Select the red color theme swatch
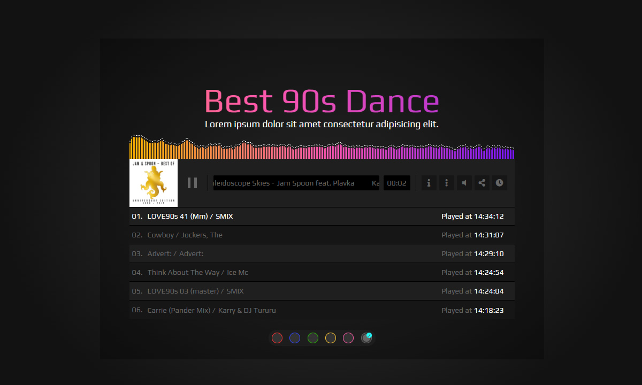This screenshot has height=385, width=642. pos(277,338)
